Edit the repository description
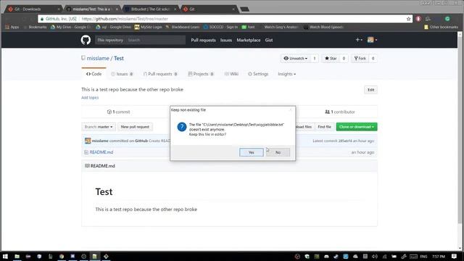The image size is (464, 261). [370, 90]
